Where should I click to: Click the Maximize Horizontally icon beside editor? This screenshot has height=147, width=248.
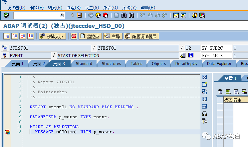(204, 107)
